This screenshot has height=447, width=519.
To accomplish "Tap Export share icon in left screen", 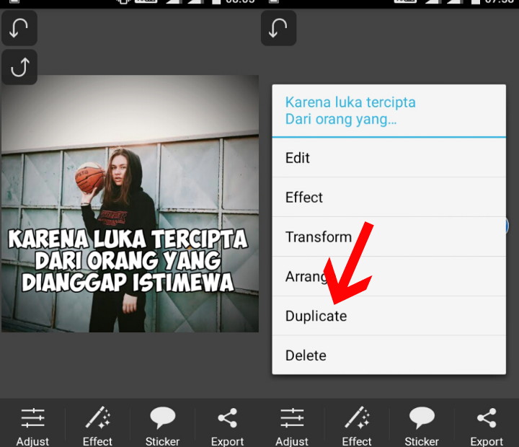I will click(227, 427).
